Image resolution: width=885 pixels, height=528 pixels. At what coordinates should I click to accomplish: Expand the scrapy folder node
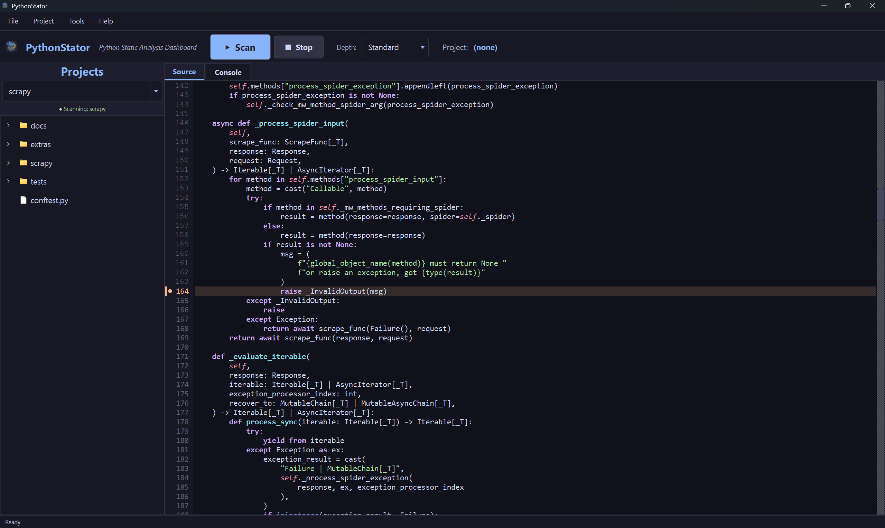pos(8,163)
